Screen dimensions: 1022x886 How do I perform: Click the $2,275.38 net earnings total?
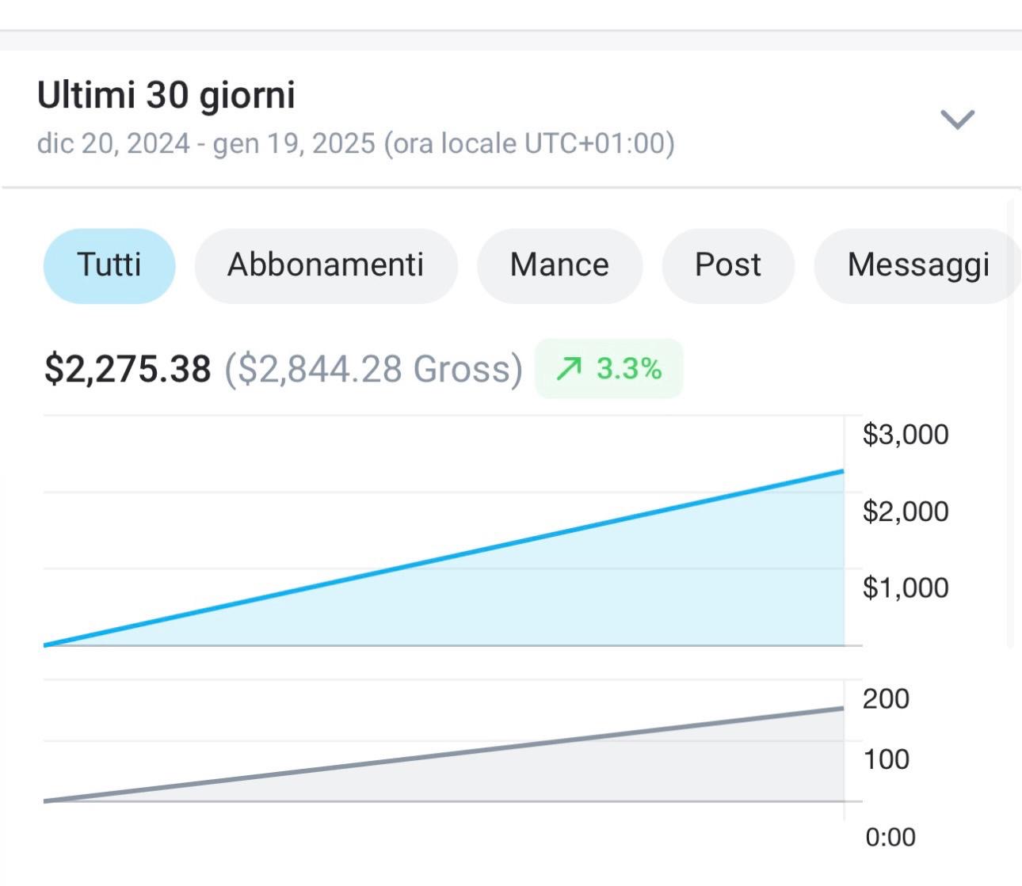pos(128,369)
